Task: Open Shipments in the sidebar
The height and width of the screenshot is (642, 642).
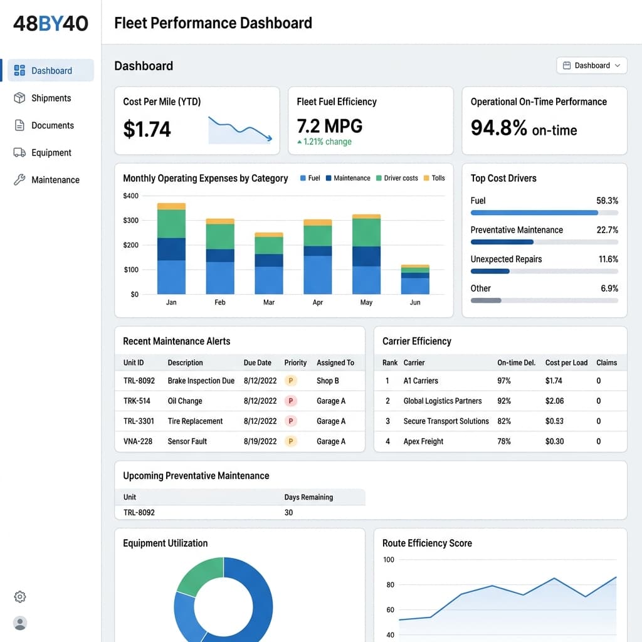Action: pos(51,98)
